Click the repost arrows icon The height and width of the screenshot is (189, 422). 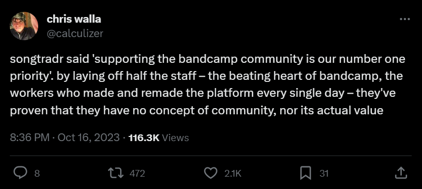(116, 173)
